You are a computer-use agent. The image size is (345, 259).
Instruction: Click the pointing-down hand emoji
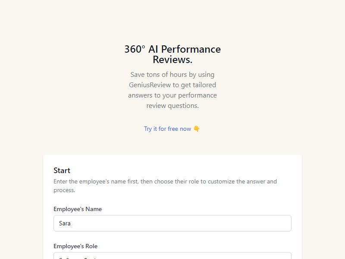point(197,129)
